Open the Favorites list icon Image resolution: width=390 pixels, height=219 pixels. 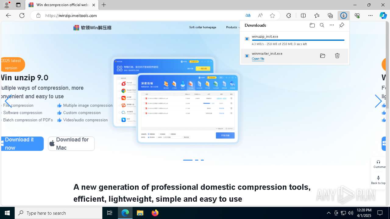coord(317,16)
